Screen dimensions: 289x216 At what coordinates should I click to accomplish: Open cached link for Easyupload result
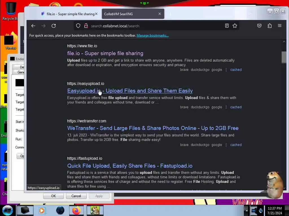pyautogui.click(x=236, y=107)
